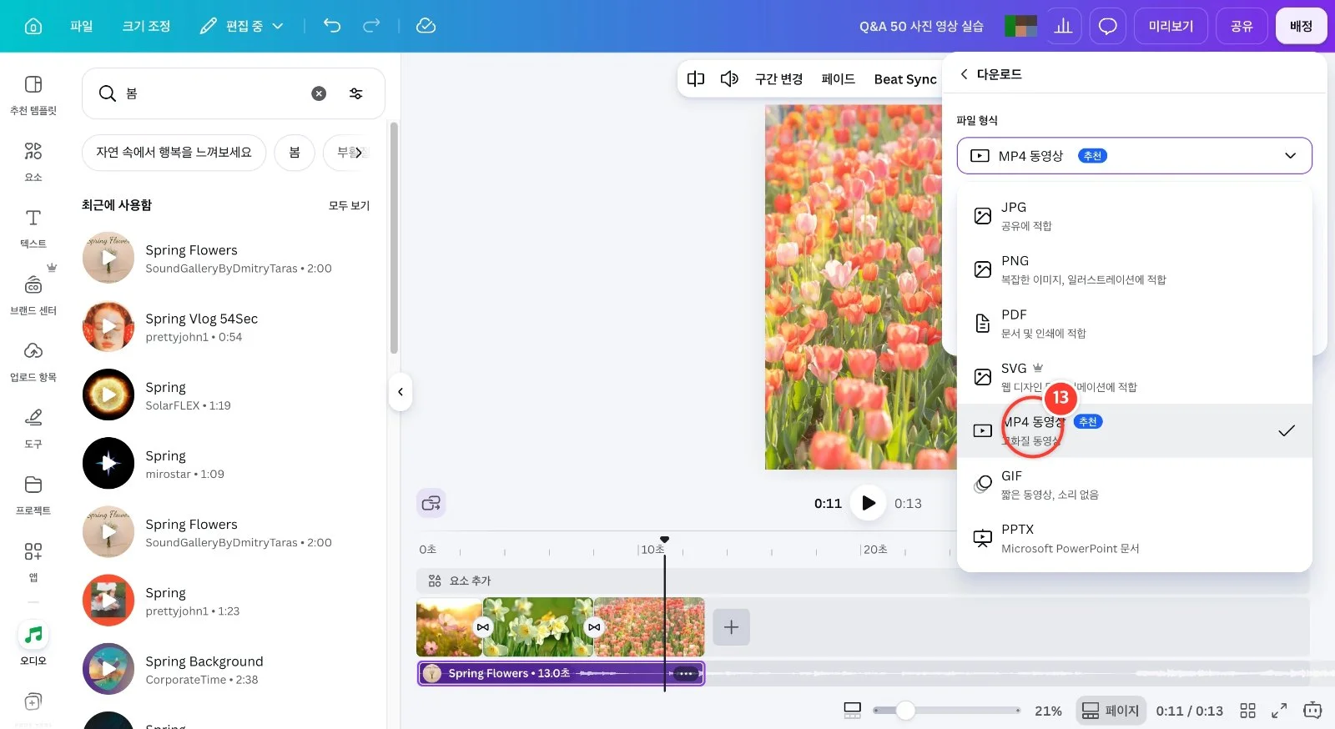The image size is (1335, 729).
Task: Go to Canva home icon
Action: pyautogui.click(x=33, y=26)
